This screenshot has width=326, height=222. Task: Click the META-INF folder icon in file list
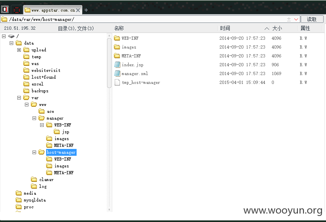click(117, 56)
